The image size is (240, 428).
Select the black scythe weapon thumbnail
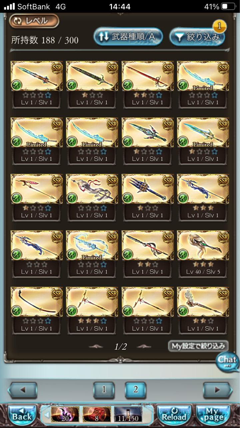click(37, 311)
